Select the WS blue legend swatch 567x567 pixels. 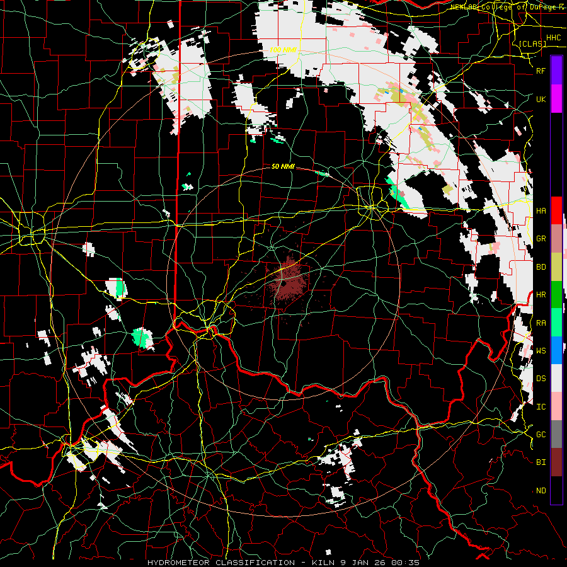[556, 350]
